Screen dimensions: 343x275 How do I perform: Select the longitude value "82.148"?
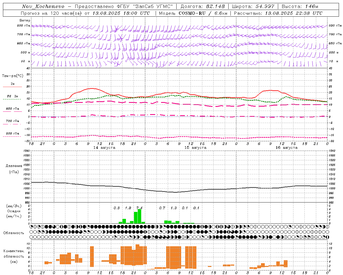pos(215,6)
